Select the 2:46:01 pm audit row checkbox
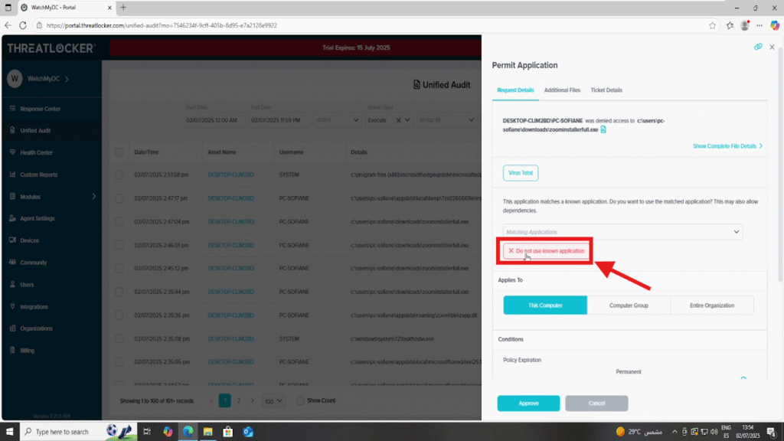This screenshot has width=784, height=441. point(119,245)
